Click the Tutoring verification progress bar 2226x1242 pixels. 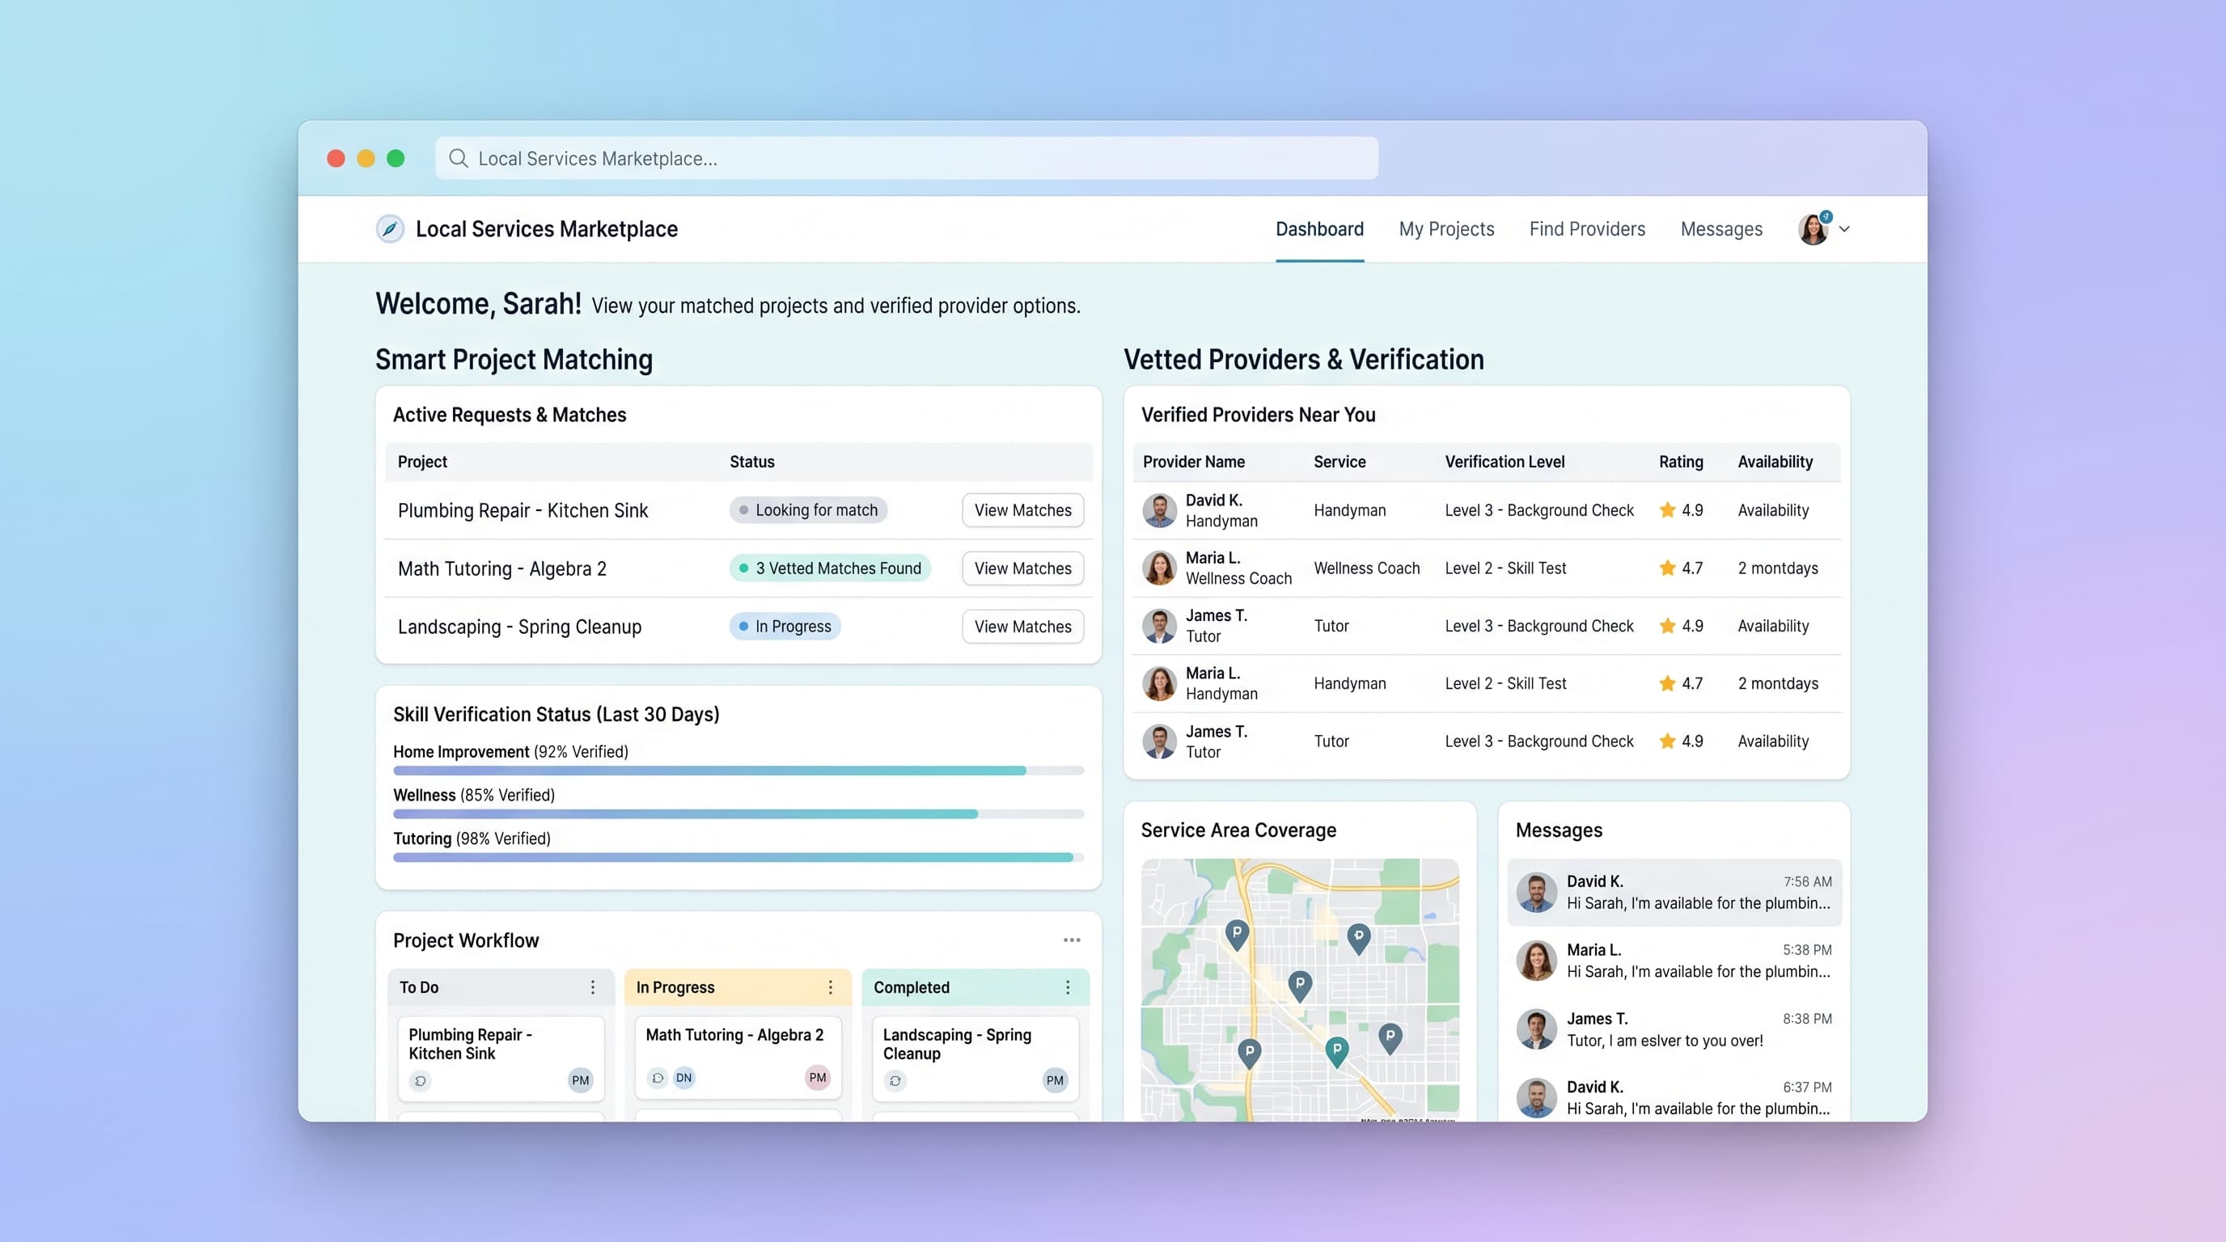coord(738,858)
